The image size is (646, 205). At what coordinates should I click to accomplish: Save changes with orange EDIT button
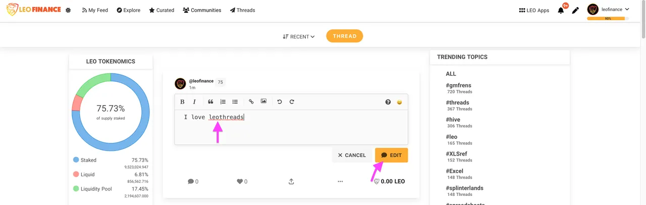tap(391, 155)
